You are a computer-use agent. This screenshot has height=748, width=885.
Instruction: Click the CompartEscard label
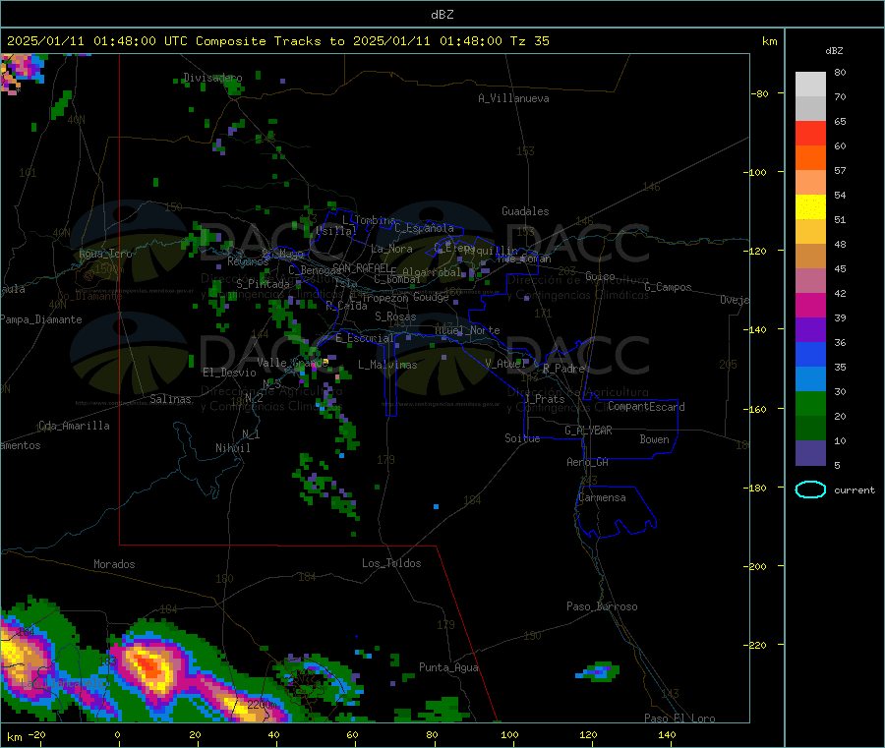click(x=646, y=407)
